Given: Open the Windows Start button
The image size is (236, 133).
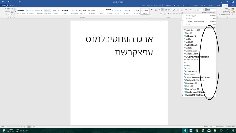Looking at the screenshot, I should point(233,131).
